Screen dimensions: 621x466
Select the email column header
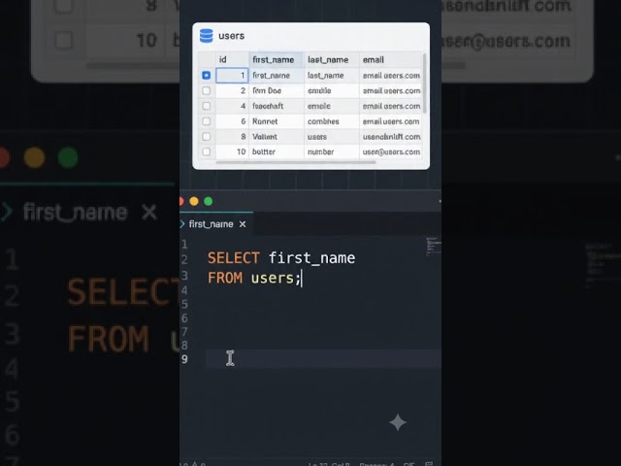point(391,59)
